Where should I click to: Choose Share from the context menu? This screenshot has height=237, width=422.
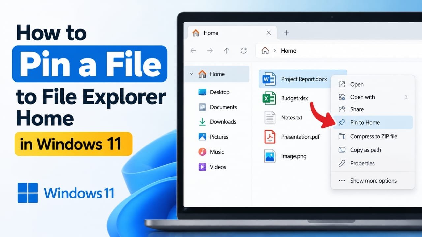click(373, 109)
